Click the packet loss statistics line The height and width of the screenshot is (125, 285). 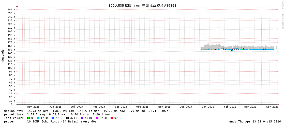coord(57,114)
